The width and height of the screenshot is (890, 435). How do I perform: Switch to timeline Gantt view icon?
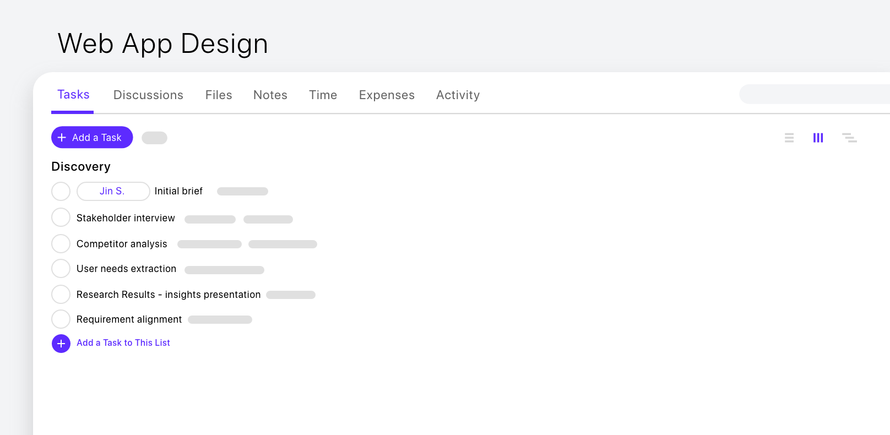tap(849, 138)
